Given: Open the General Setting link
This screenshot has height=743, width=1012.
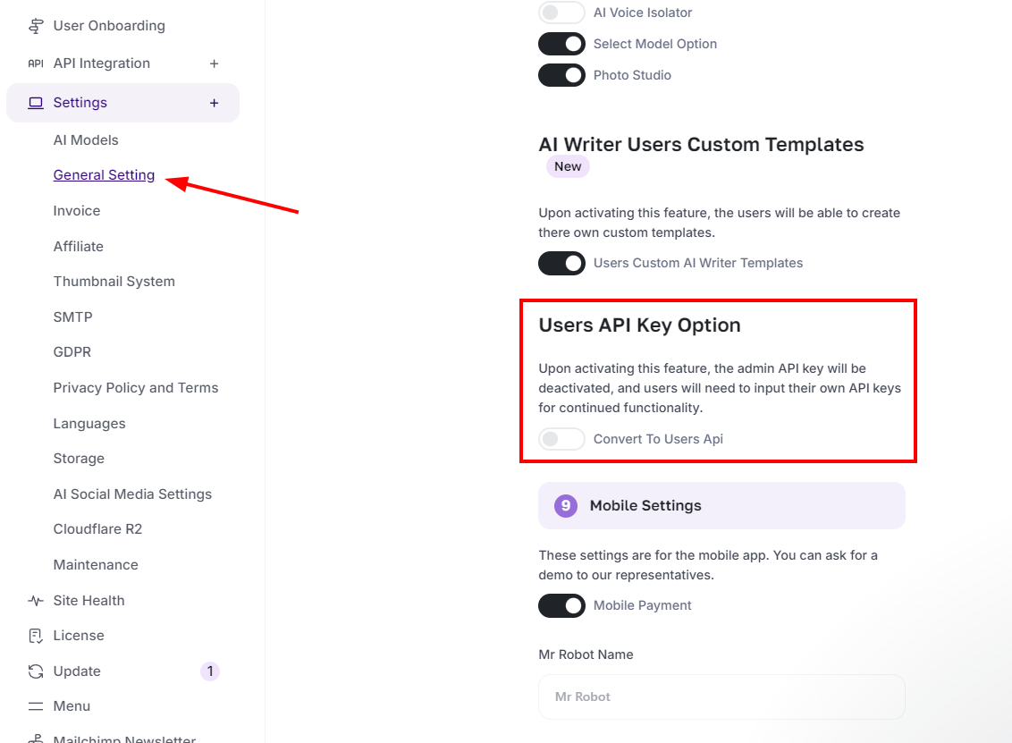Looking at the screenshot, I should coord(104,175).
